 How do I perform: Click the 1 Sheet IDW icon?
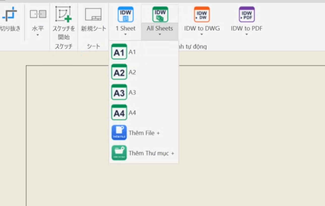tap(126, 14)
